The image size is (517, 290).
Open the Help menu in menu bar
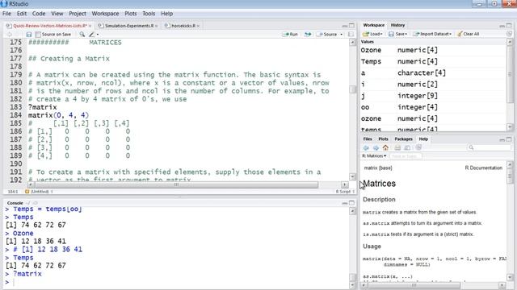pyautogui.click(x=167, y=14)
